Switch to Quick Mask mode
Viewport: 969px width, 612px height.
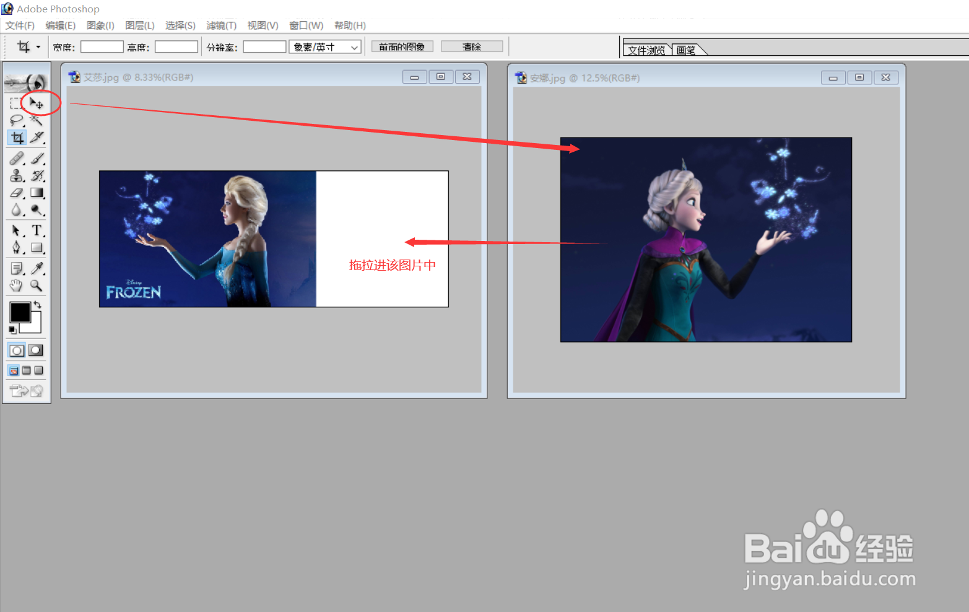[x=36, y=351]
